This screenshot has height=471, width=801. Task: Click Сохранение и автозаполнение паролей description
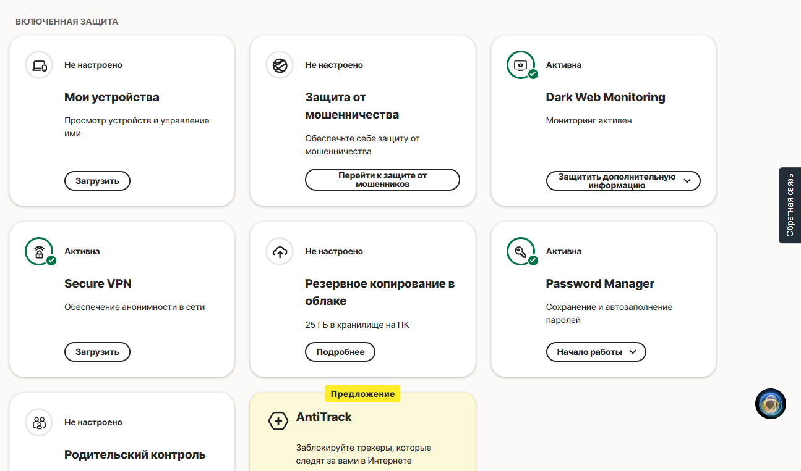click(609, 314)
